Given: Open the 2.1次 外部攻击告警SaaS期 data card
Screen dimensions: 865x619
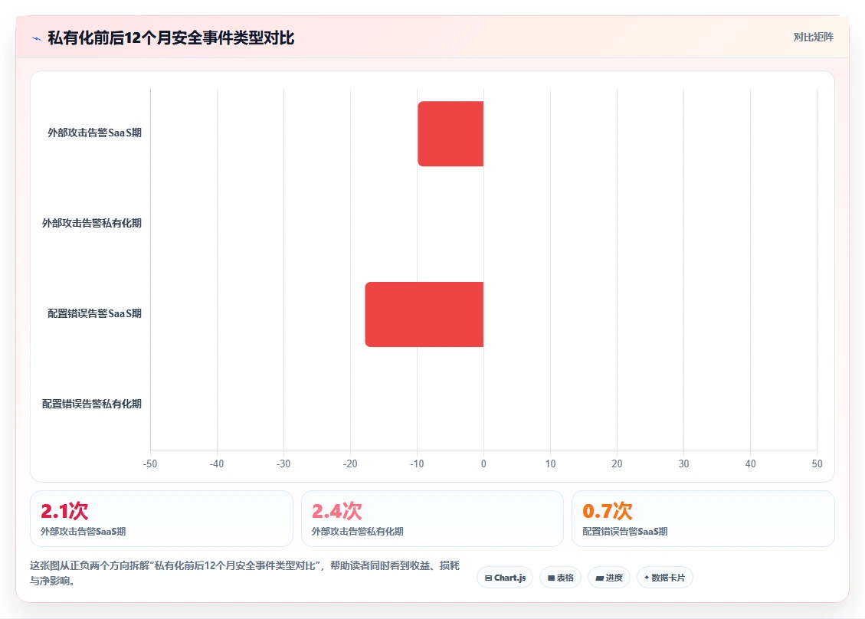Looking at the screenshot, I should (x=161, y=519).
